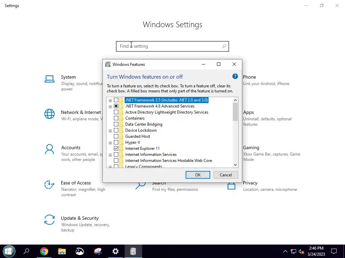The image size is (345, 258).
Task: Expand the Internet Information Services node
Action: click(110, 155)
